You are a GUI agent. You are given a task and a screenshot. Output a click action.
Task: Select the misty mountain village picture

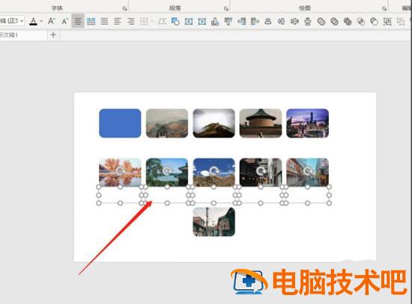coord(167,123)
